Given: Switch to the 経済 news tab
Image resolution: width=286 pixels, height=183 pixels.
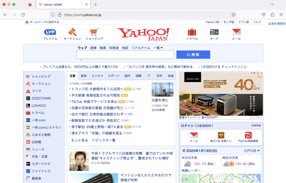Looking at the screenshot, I should pos(84,76).
